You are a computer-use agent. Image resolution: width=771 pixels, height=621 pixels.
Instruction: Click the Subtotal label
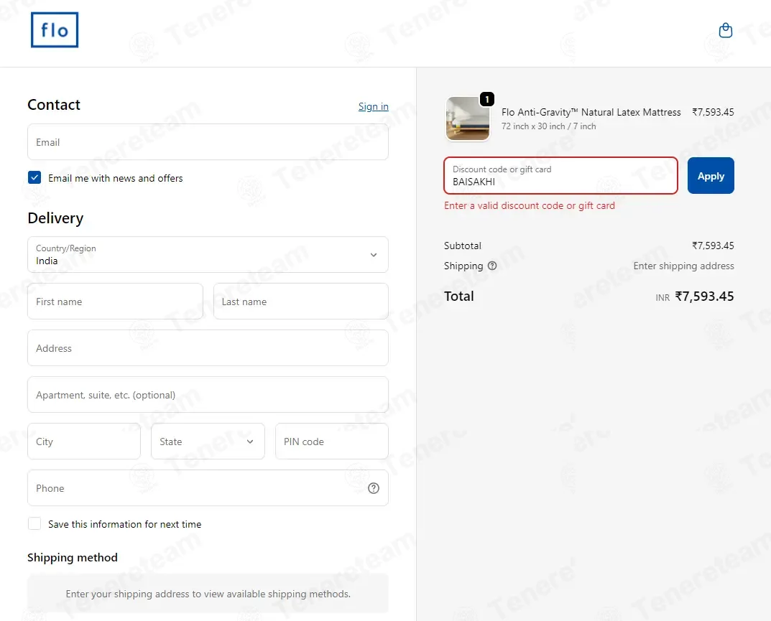click(463, 246)
